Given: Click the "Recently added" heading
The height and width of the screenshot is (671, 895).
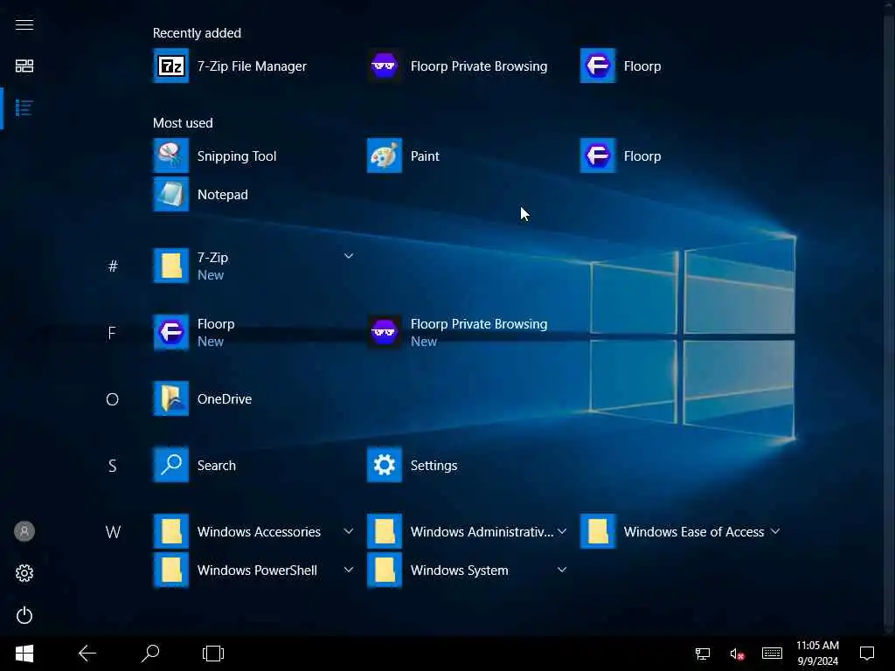Looking at the screenshot, I should (197, 33).
